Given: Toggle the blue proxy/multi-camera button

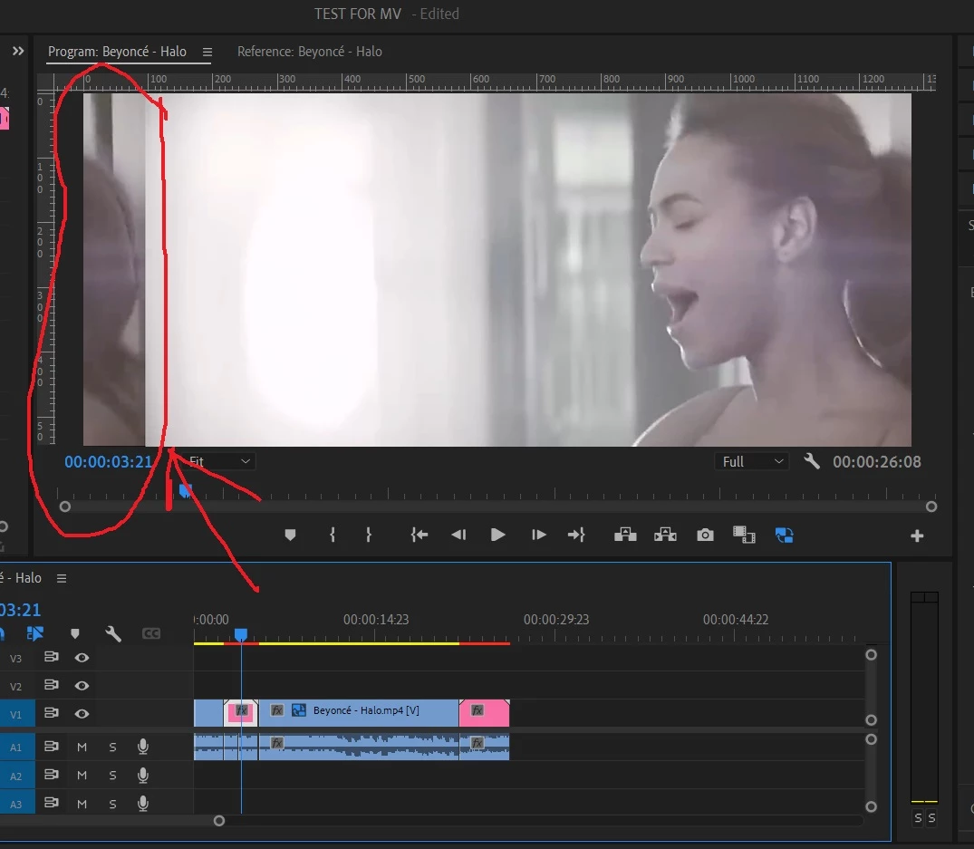Looking at the screenshot, I should (784, 535).
